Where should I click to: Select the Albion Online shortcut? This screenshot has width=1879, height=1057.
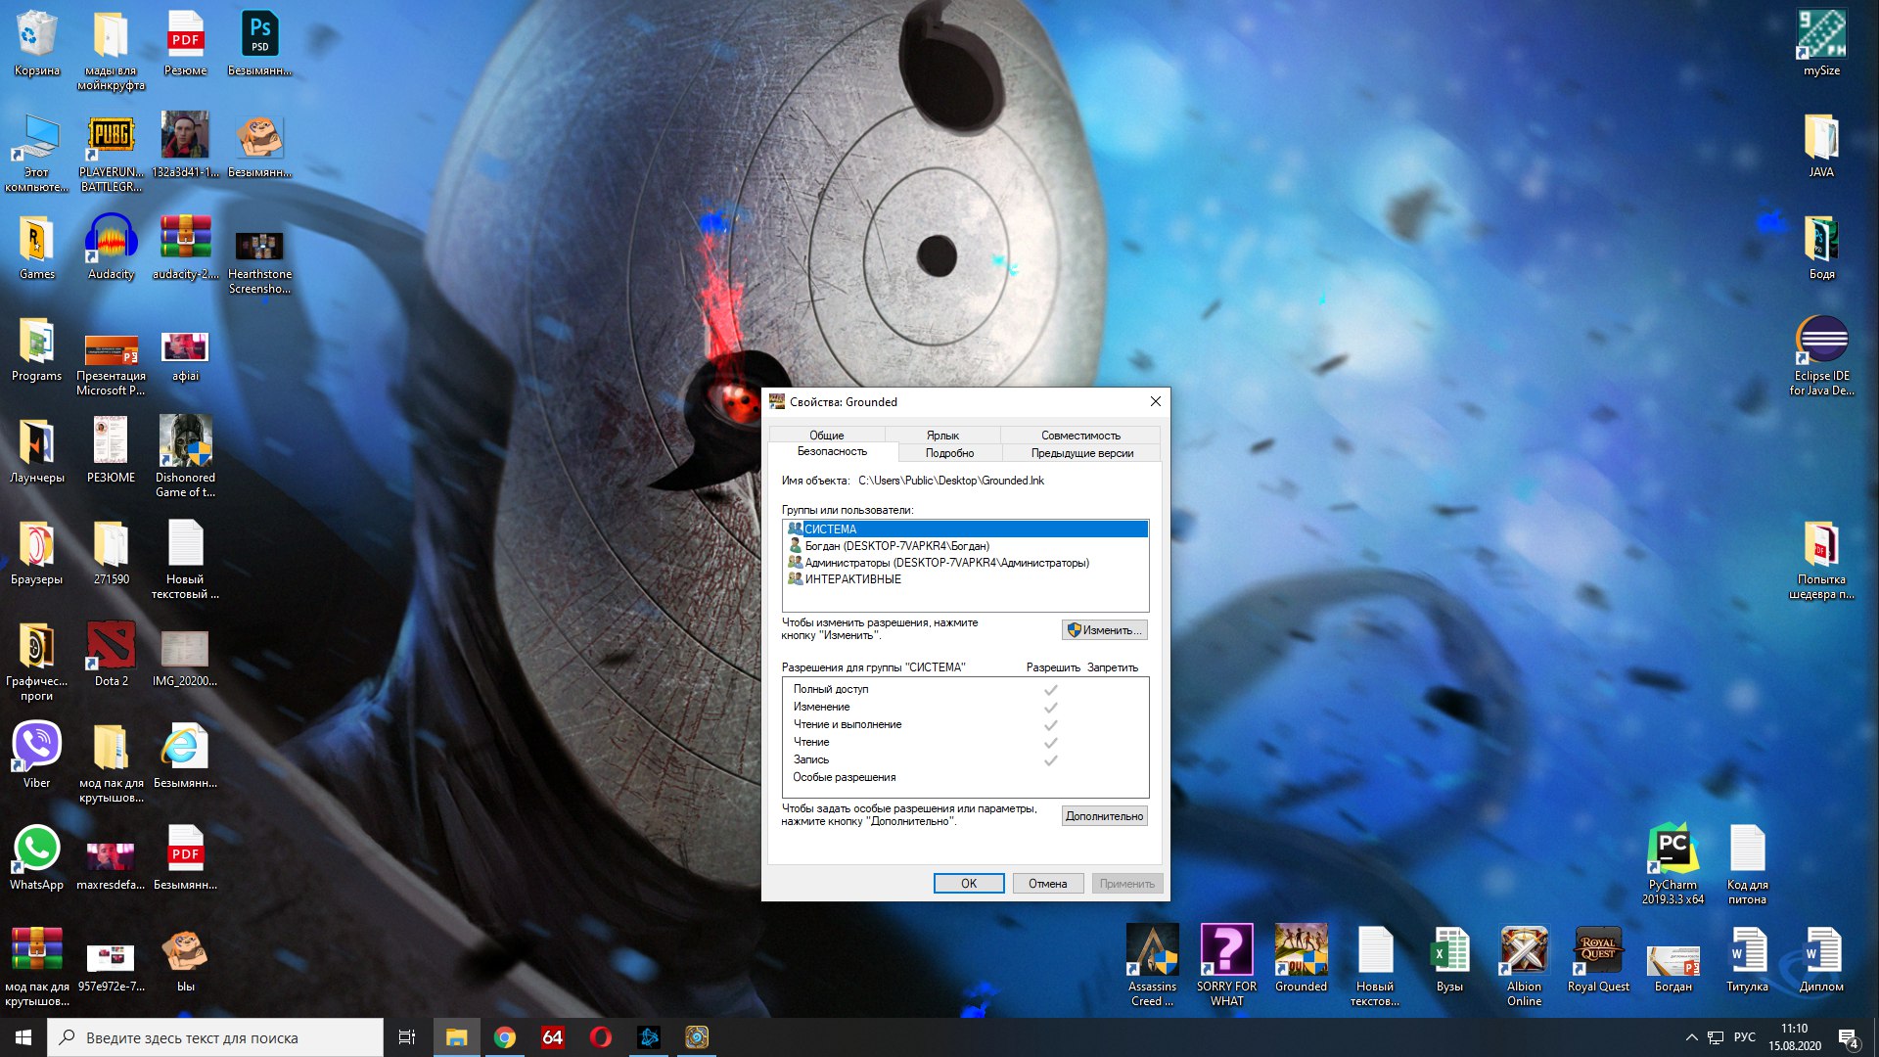click(x=1524, y=966)
